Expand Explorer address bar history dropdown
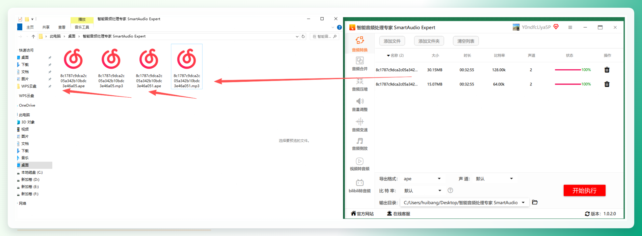The width and height of the screenshot is (642, 236). 297,36
